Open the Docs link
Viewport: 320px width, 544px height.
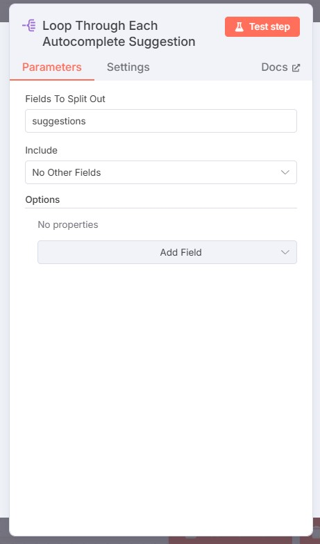pyautogui.click(x=280, y=67)
